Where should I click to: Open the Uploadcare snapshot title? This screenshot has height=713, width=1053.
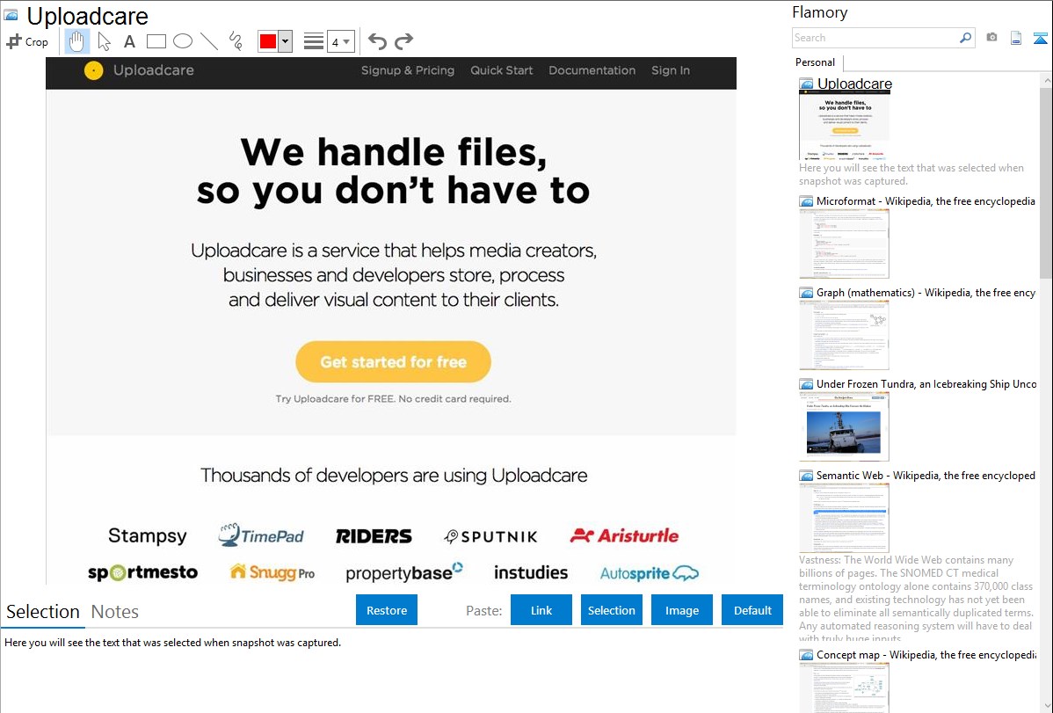pyautogui.click(x=854, y=84)
